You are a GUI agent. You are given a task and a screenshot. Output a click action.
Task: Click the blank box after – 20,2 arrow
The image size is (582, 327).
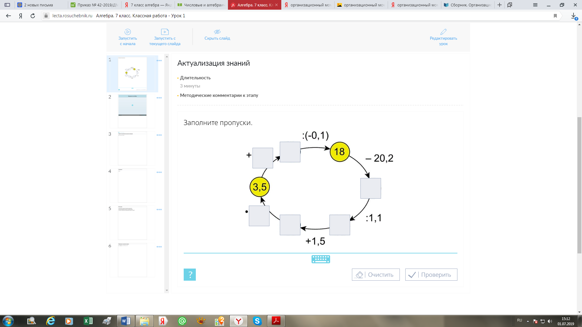(x=371, y=188)
